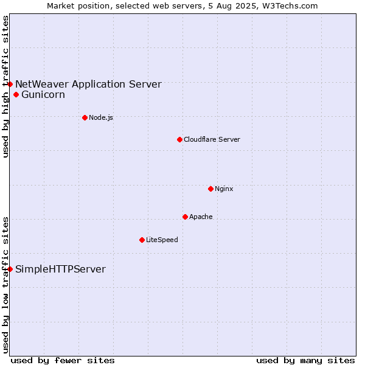
Task: Click the Apache red diamond marker
Action: coord(186,217)
